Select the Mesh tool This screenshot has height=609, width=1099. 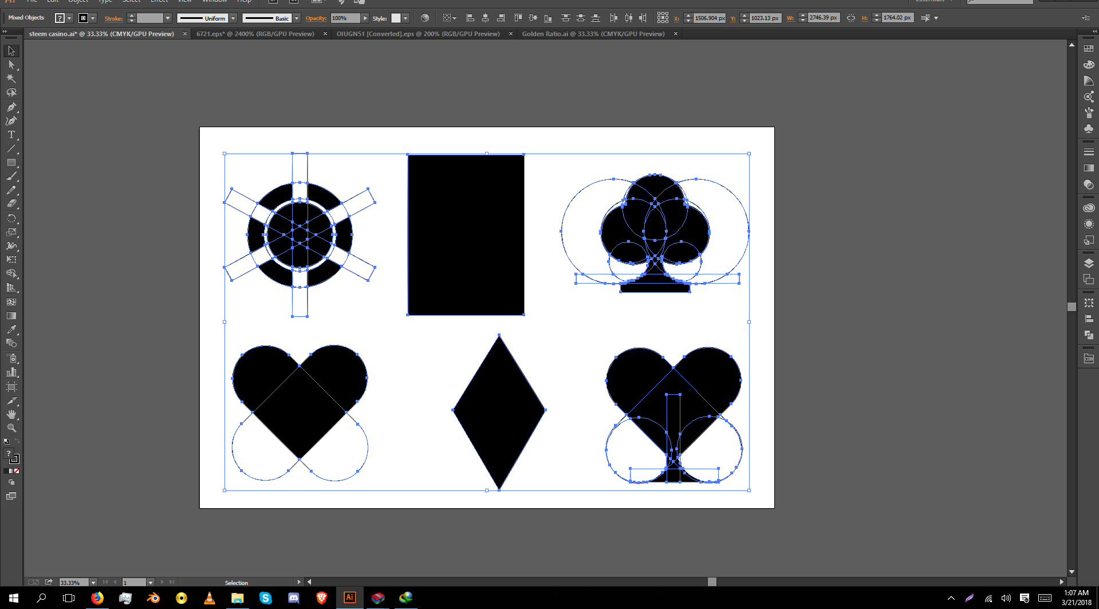[x=11, y=302]
